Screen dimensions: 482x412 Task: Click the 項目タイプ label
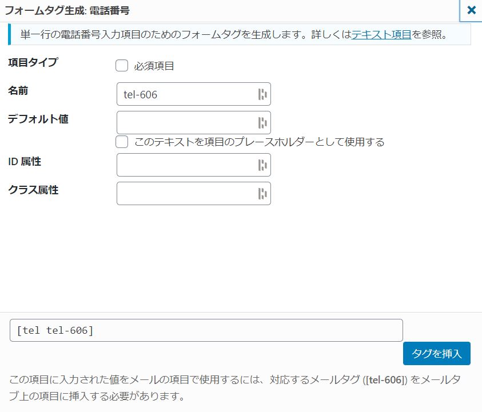click(x=33, y=62)
